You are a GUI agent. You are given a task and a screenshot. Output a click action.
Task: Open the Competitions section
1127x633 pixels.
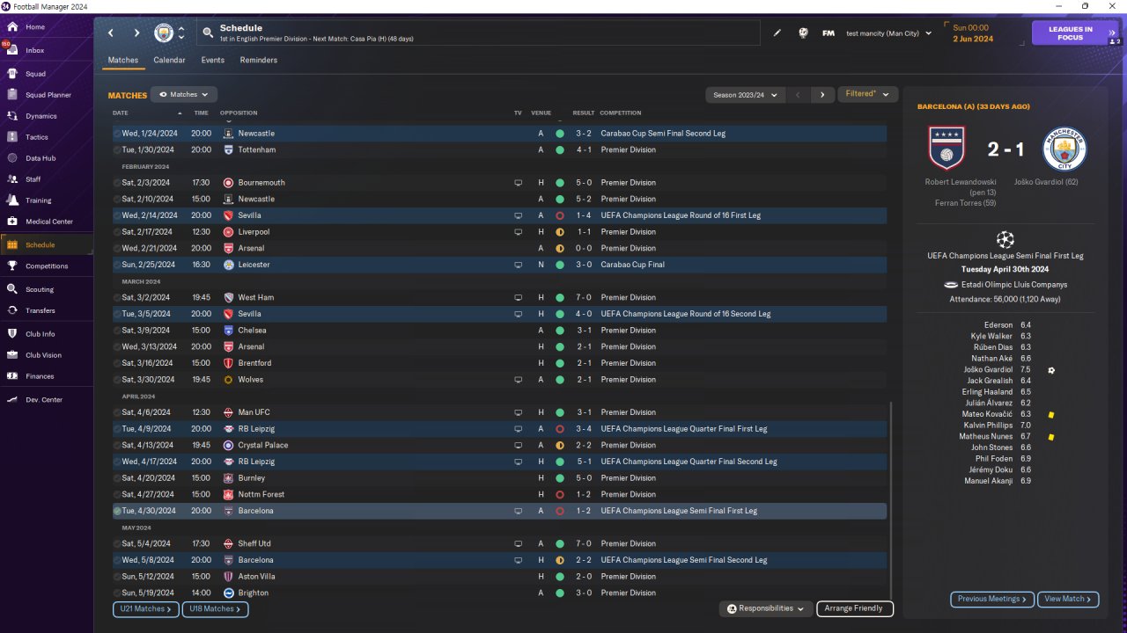pyautogui.click(x=47, y=266)
